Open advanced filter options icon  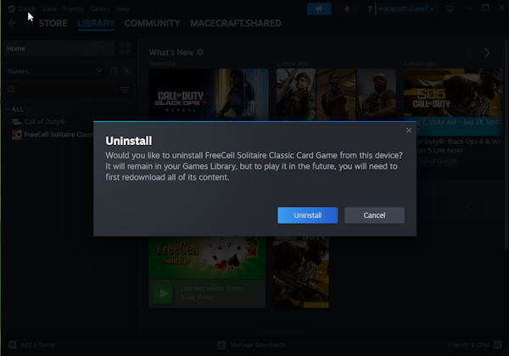[x=125, y=90]
